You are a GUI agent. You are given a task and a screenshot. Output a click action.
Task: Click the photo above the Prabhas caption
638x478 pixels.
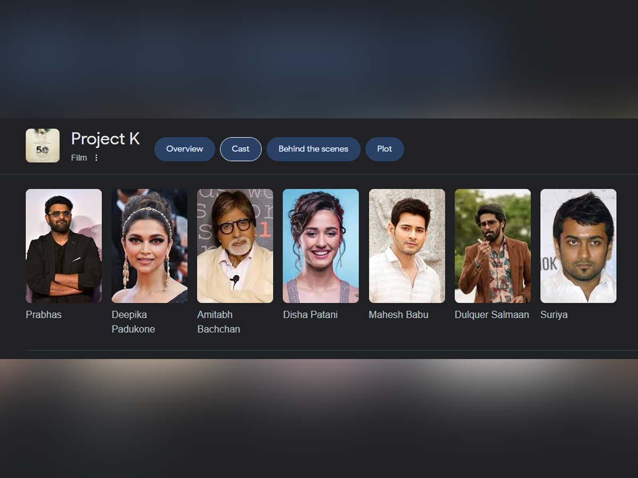tap(64, 246)
